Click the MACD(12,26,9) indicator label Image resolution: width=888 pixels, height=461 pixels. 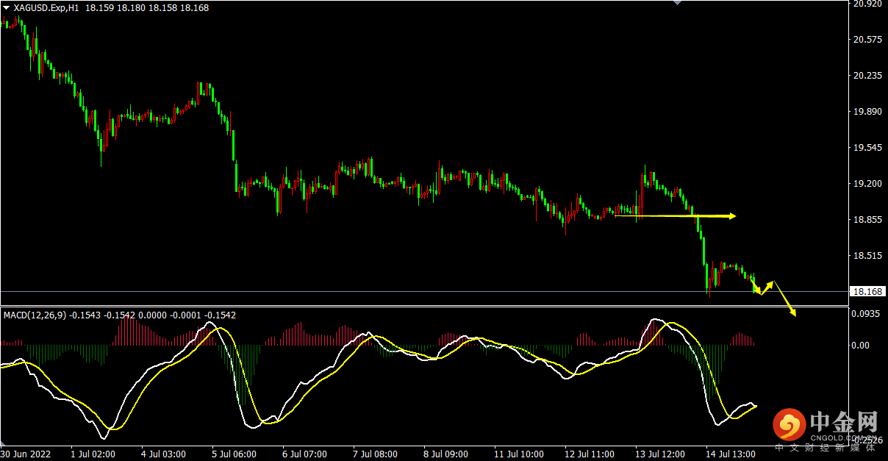35,315
